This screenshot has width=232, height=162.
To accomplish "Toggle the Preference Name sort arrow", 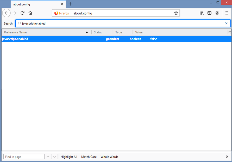I will point(87,32).
